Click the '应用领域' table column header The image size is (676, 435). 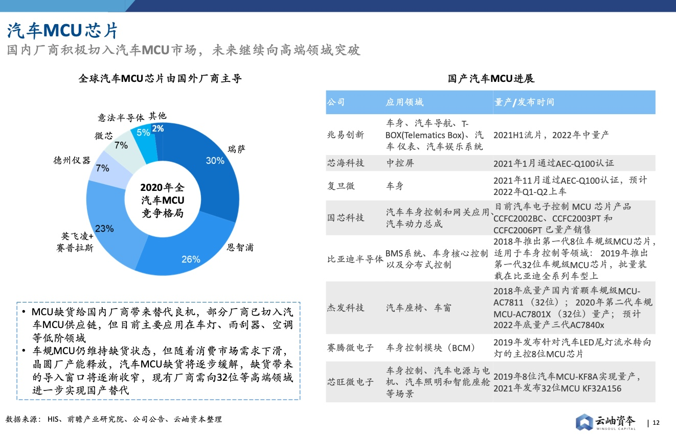point(404,102)
